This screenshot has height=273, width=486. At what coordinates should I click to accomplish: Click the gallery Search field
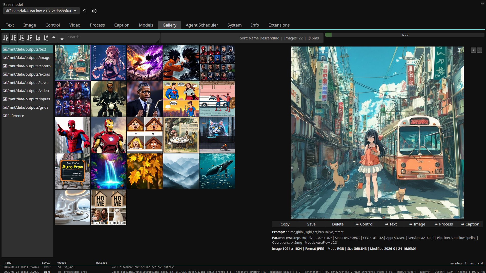pos(113,37)
